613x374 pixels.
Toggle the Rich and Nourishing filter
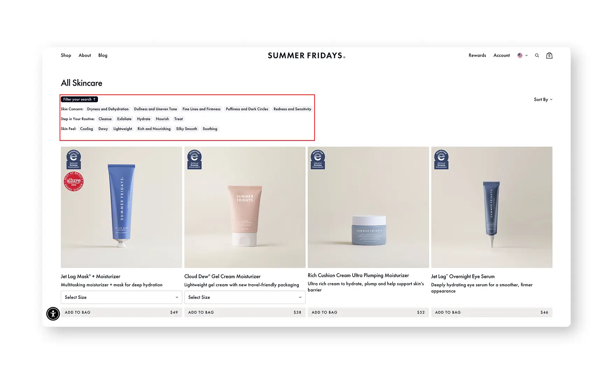coord(154,129)
